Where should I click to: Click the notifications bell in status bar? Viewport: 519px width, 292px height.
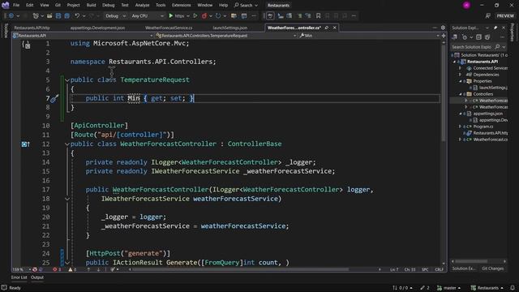coord(513,288)
